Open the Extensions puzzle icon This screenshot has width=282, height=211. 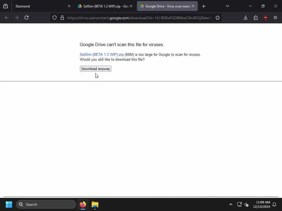click(x=256, y=18)
